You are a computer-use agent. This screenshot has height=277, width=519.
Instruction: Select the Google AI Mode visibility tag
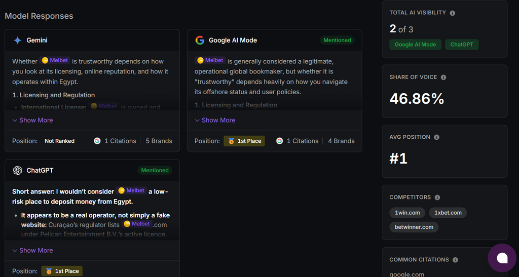point(416,45)
